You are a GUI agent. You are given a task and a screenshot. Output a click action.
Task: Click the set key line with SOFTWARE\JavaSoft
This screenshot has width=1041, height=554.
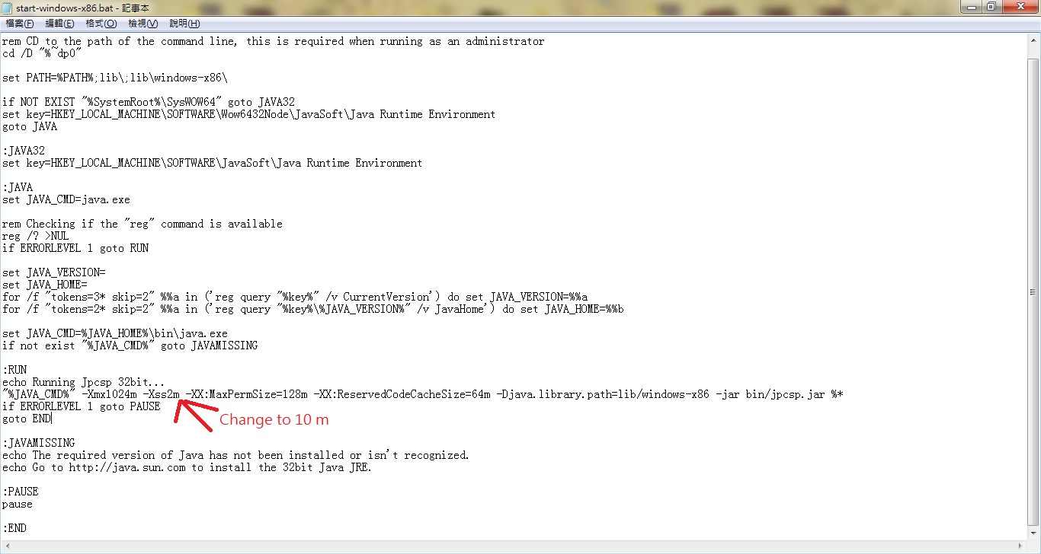coord(213,163)
